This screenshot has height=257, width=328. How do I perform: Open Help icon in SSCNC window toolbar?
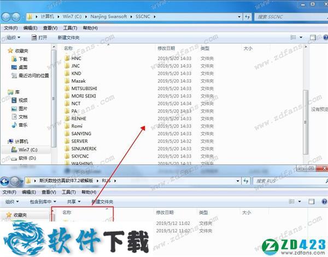[325, 38]
